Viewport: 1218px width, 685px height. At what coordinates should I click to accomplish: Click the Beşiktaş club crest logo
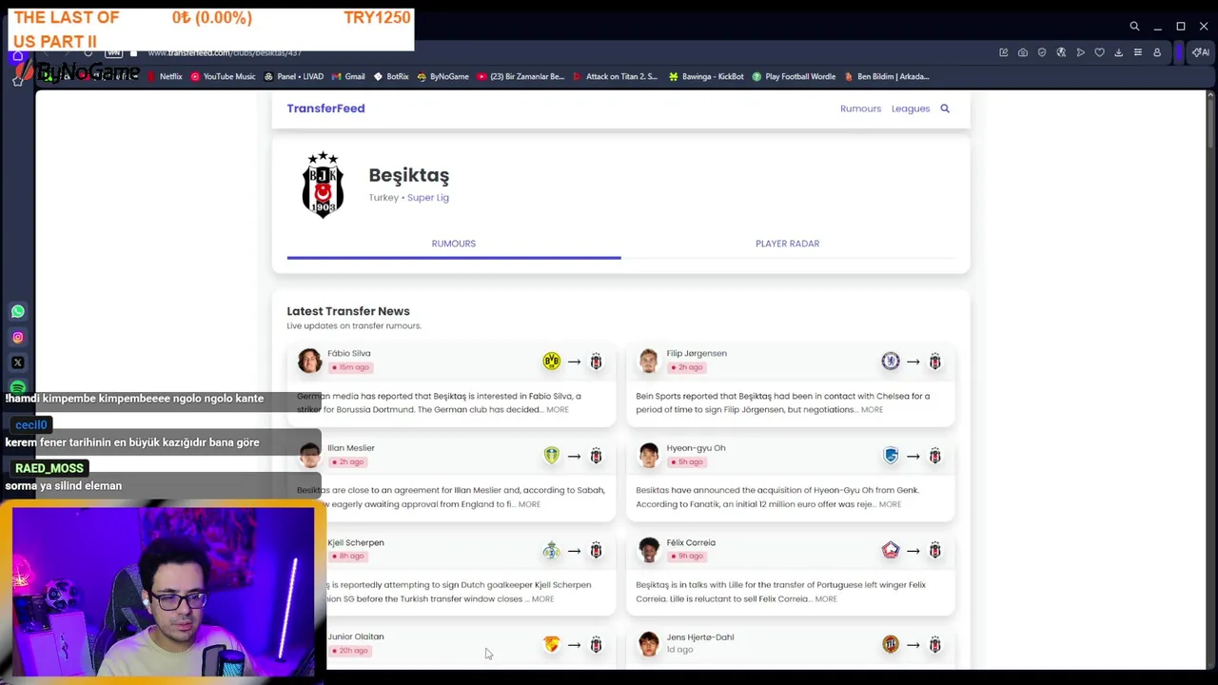pyautogui.click(x=323, y=185)
